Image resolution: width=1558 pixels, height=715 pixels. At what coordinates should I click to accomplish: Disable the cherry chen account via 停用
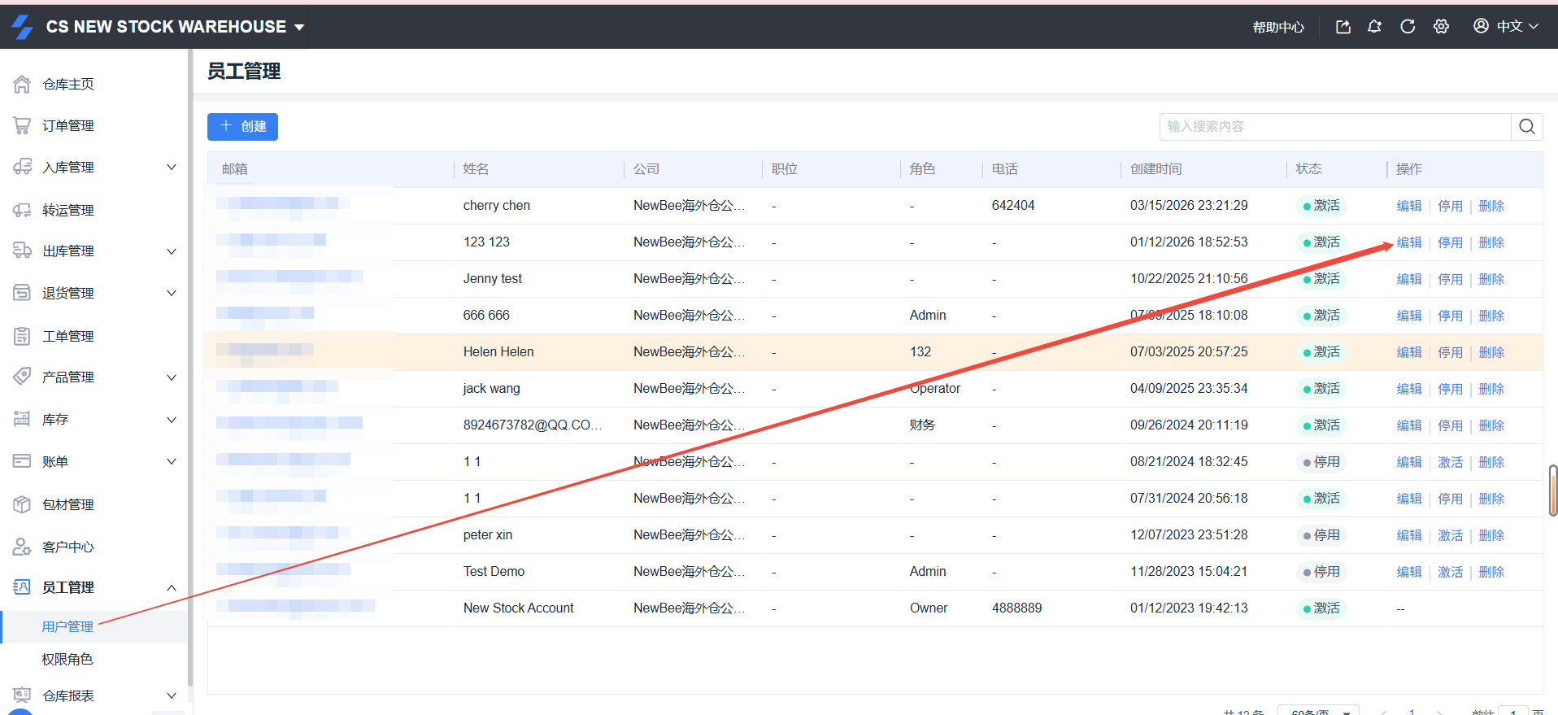point(1450,206)
